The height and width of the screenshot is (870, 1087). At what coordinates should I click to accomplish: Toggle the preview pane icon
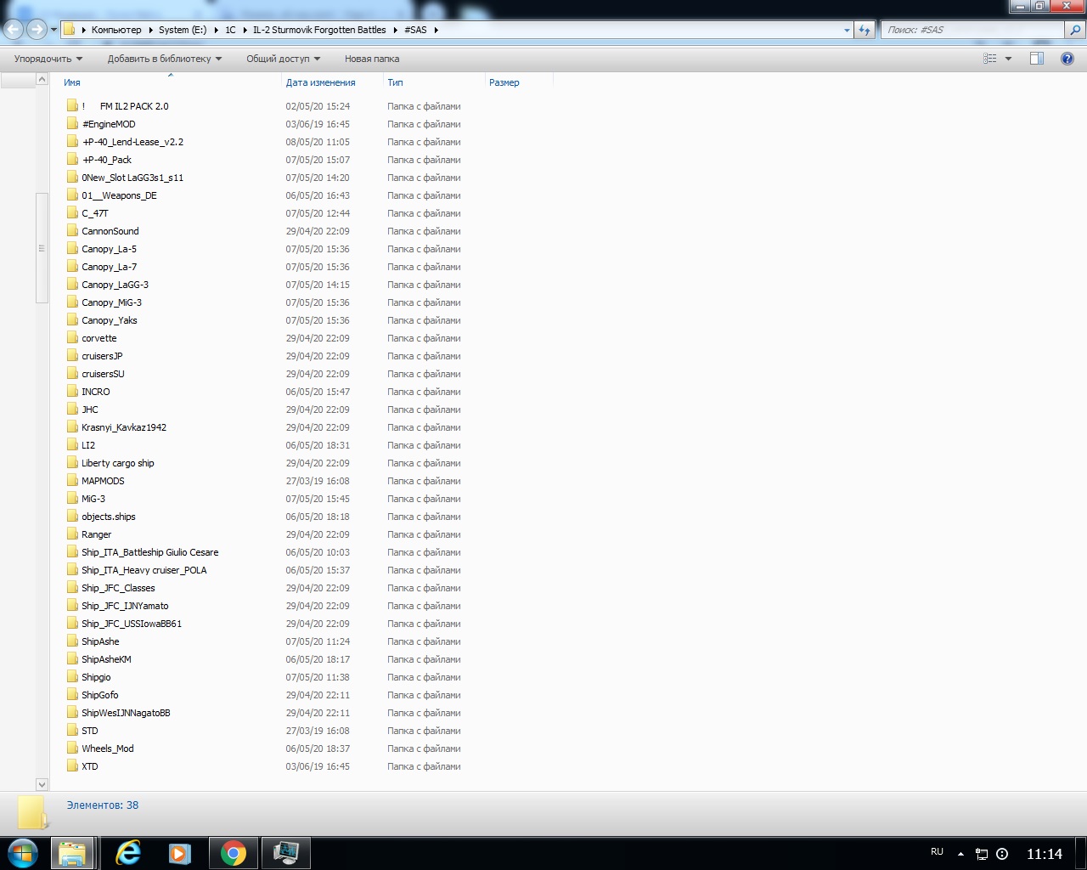tap(1037, 59)
